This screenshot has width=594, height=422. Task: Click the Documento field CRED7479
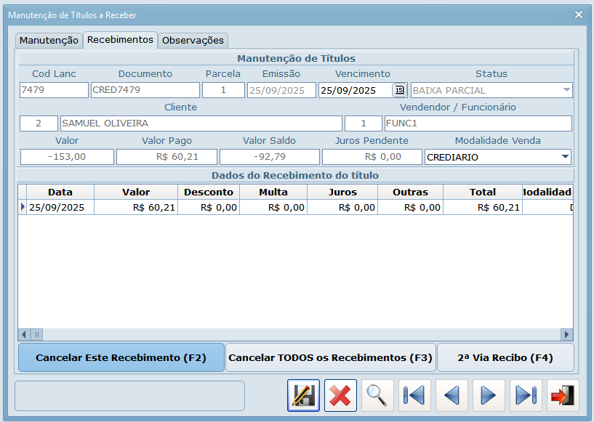[x=145, y=90]
